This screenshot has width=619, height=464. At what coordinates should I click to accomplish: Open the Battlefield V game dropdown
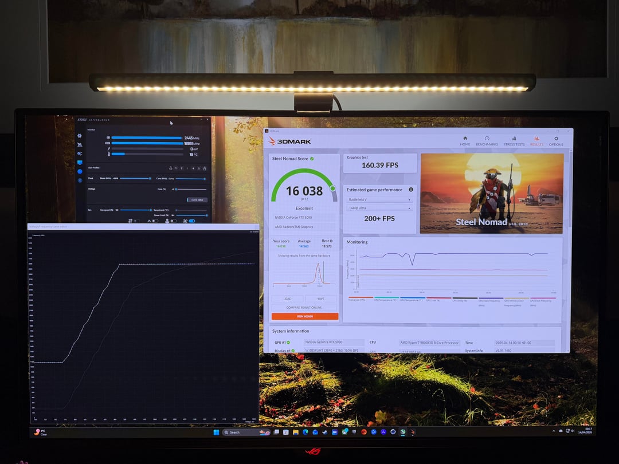point(379,200)
